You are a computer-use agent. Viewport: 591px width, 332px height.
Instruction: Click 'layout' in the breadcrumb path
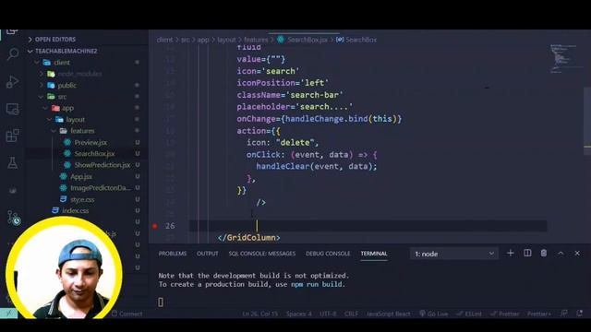point(226,40)
